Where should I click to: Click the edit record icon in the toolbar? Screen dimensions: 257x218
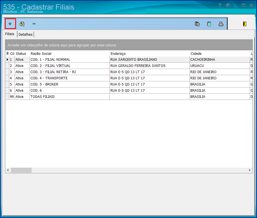coord(22,24)
